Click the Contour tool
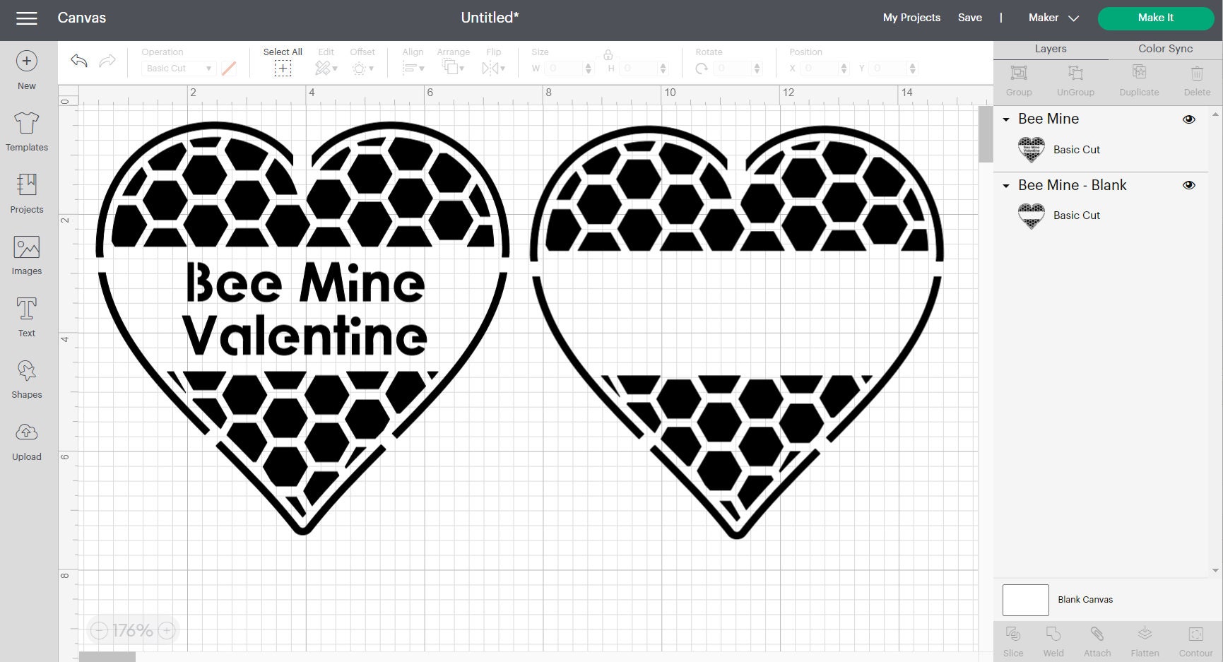This screenshot has height=662, width=1223. coord(1195,640)
